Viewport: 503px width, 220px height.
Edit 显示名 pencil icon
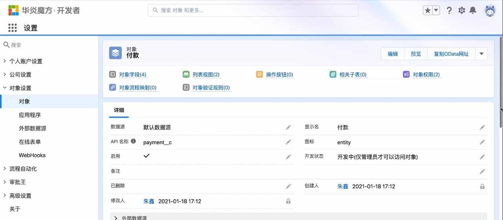coord(482,127)
